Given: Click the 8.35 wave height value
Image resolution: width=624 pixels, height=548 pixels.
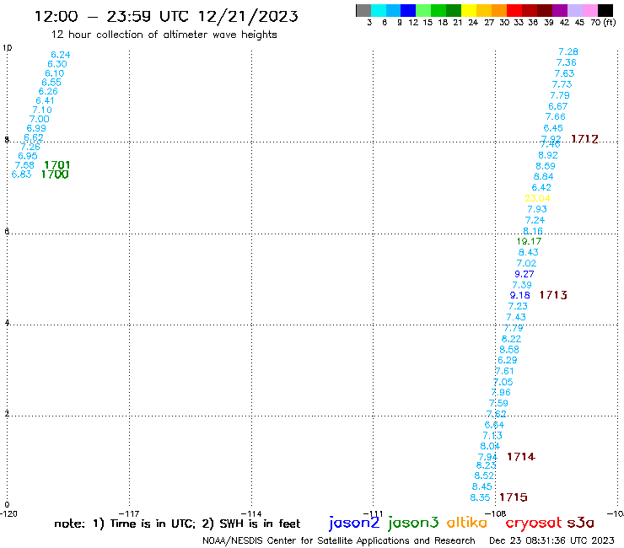Looking at the screenshot, I should (x=480, y=497).
